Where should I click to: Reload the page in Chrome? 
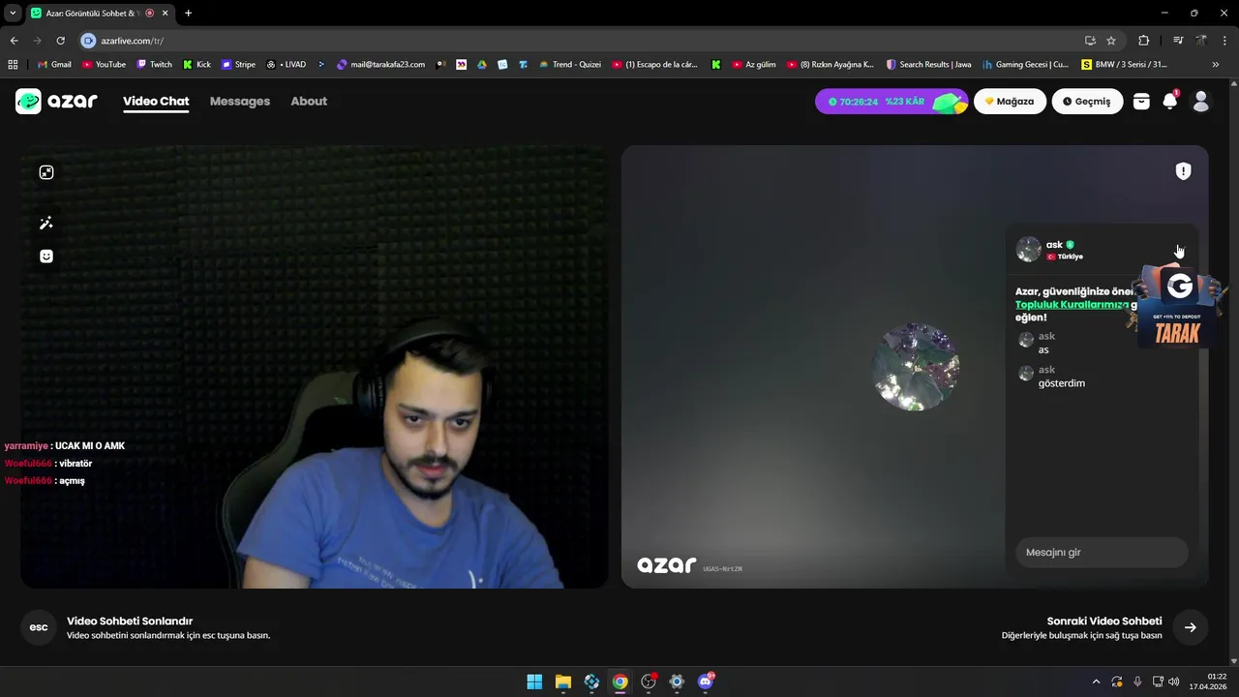click(60, 41)
